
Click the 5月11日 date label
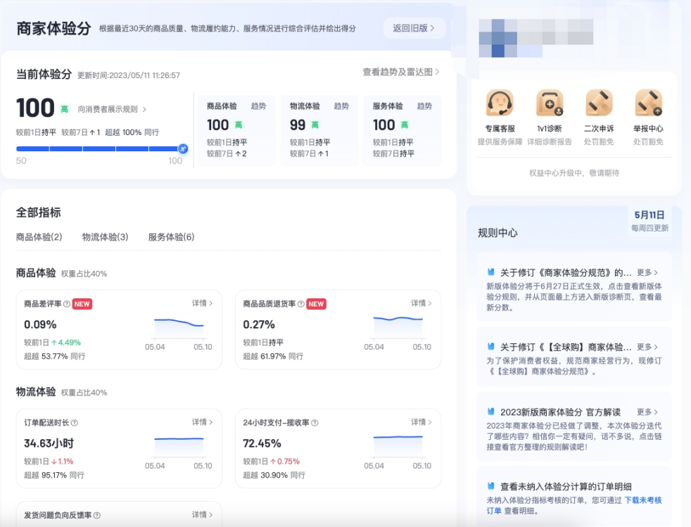pos(649,215)
